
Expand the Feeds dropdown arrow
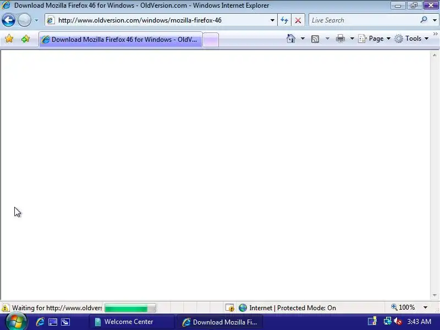pyautogui.click(x=327, y=38)
